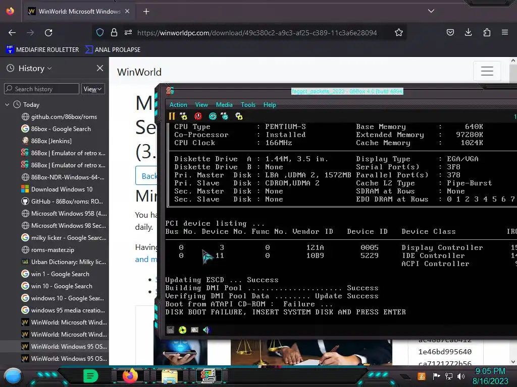The image size is (517, 387).
Task: Open the View dropdown in History sidebar
Action: [x=93, y=89]
